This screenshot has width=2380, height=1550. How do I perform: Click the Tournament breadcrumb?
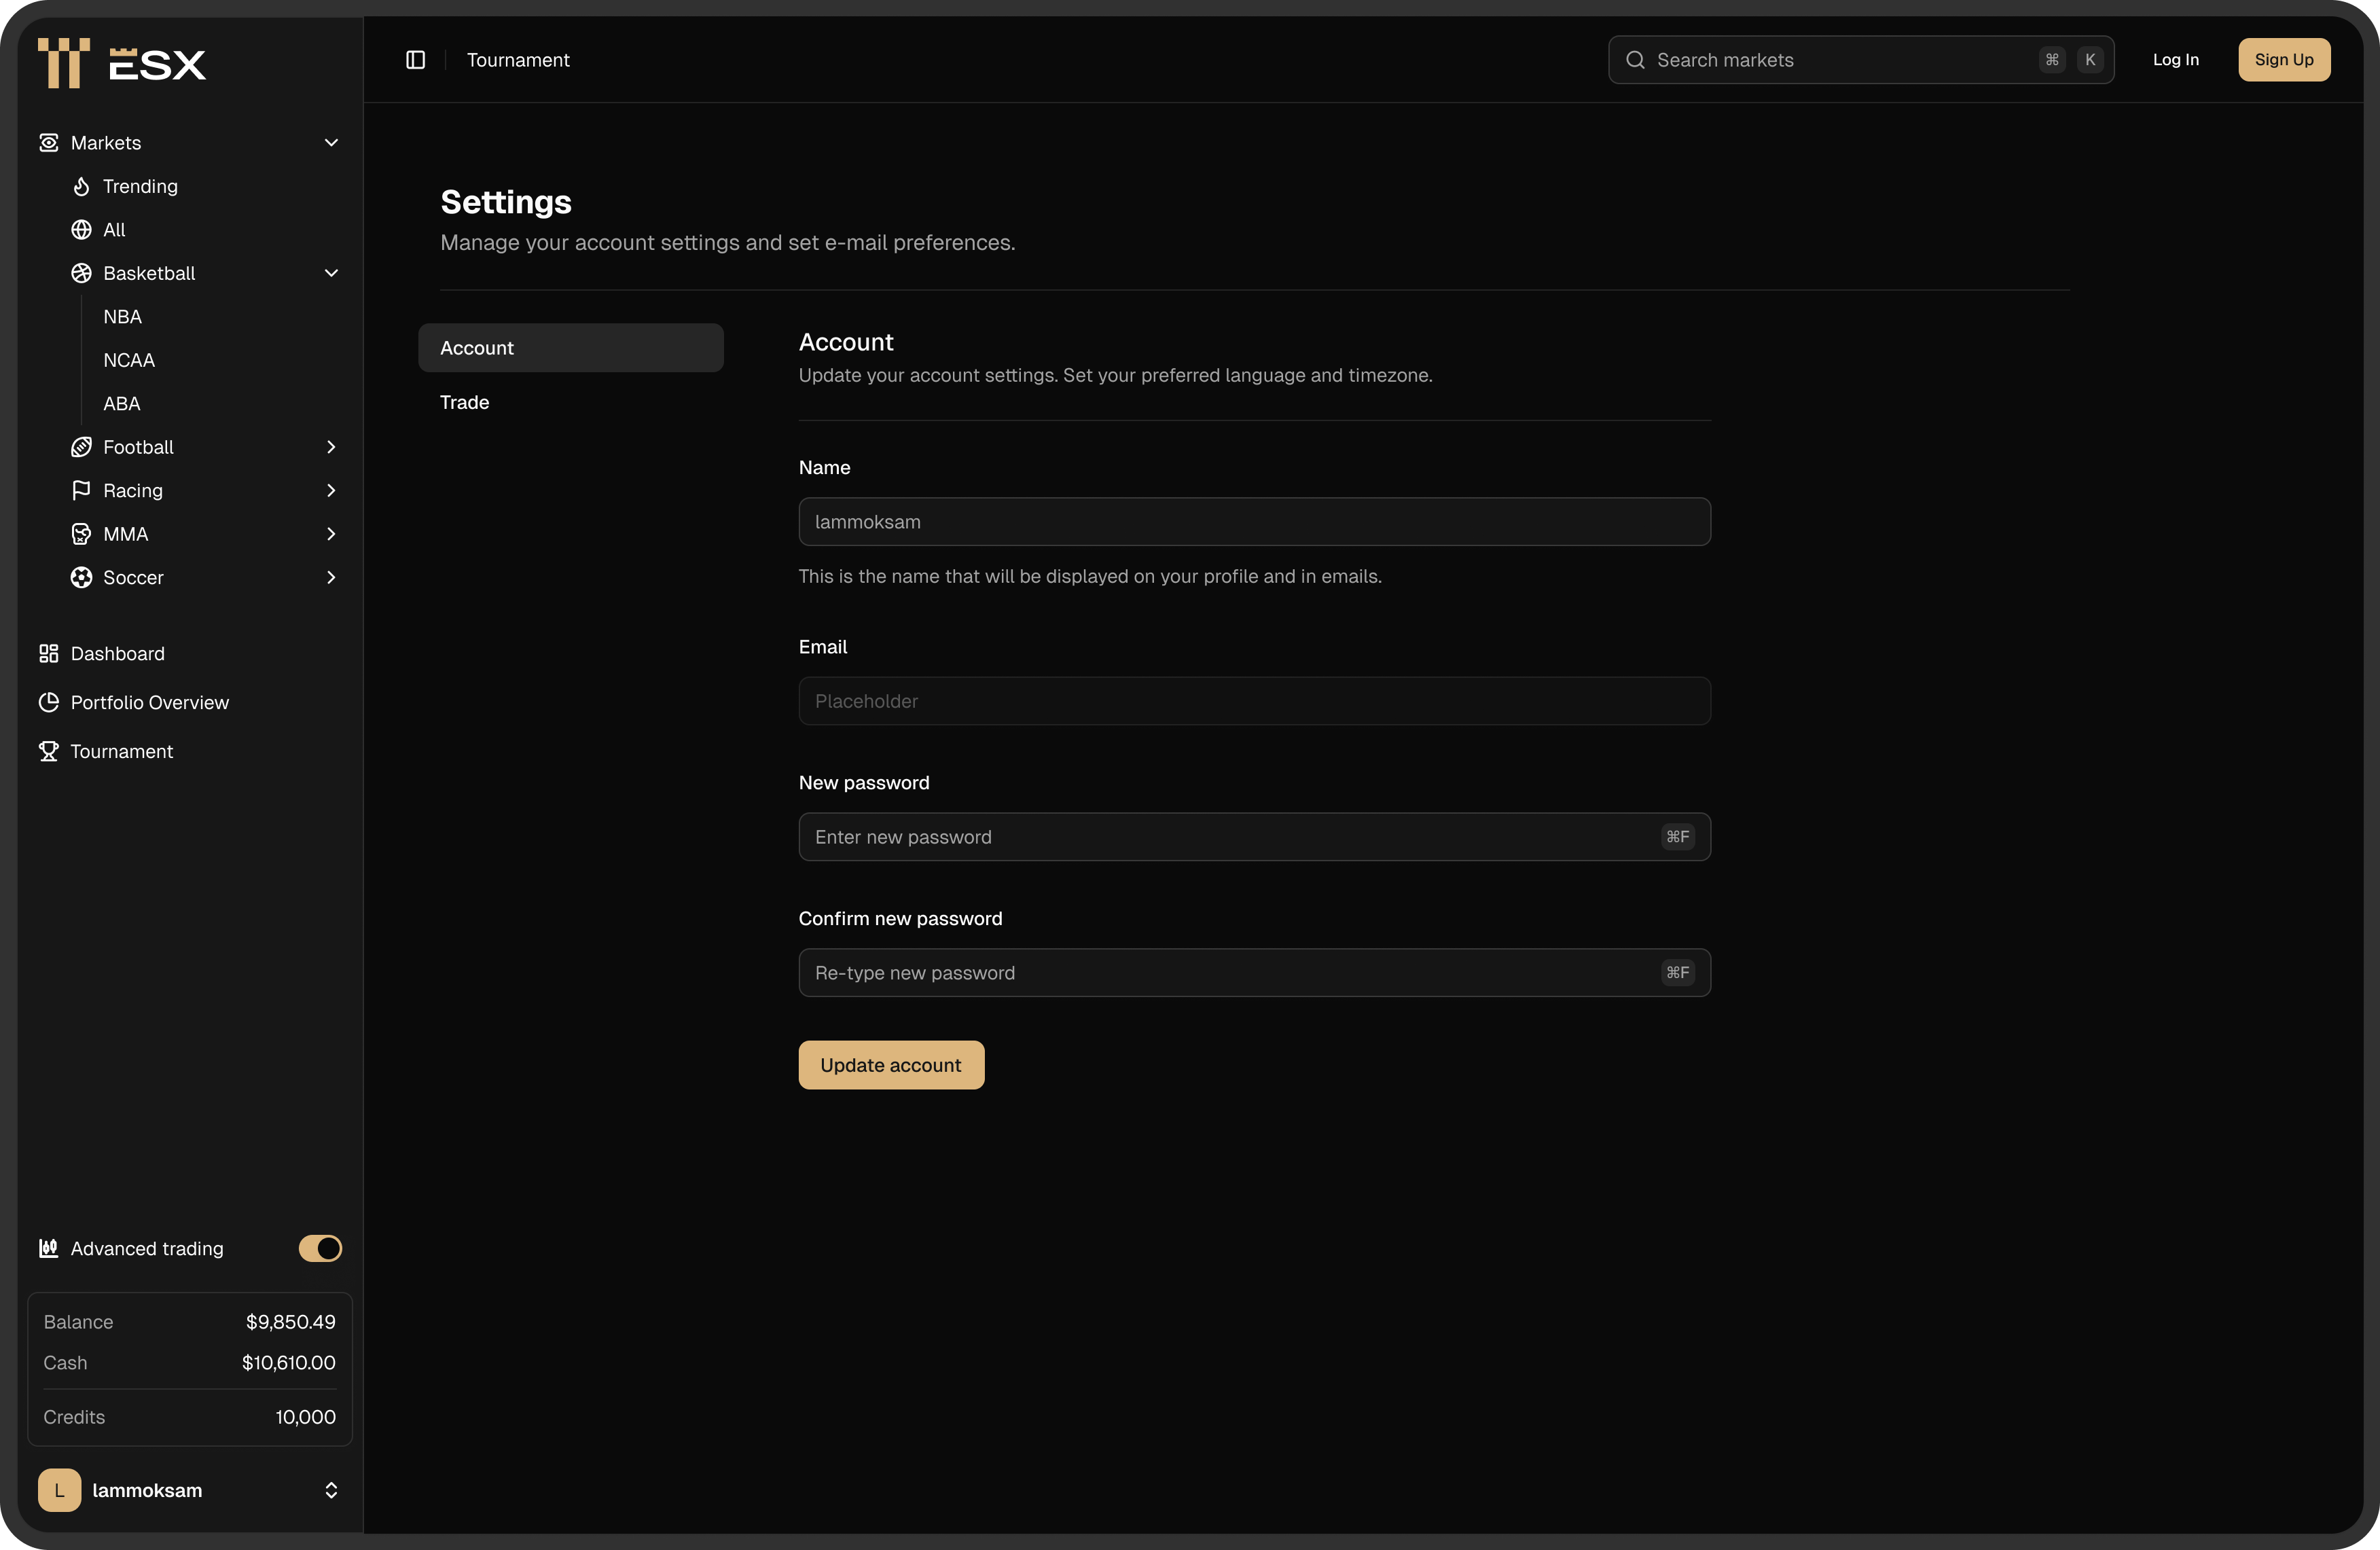[x=518, y=60]
